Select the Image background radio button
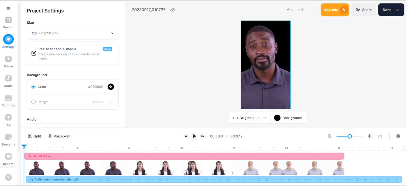Screen dimensions: 406x186 (x=33, y=102)
